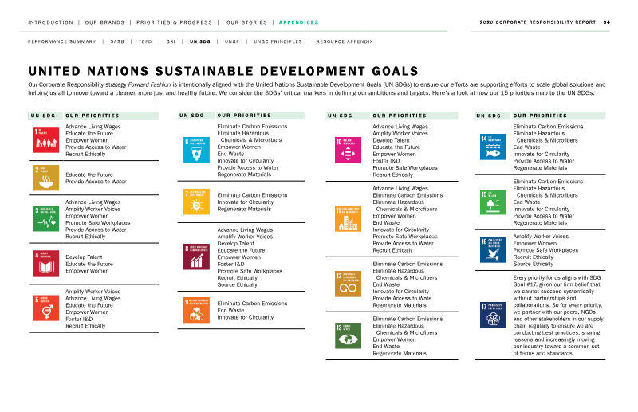Click the SDG 6 Clean Water icon
This screenshot has height=412, width=638.
[x=196, y=150]
